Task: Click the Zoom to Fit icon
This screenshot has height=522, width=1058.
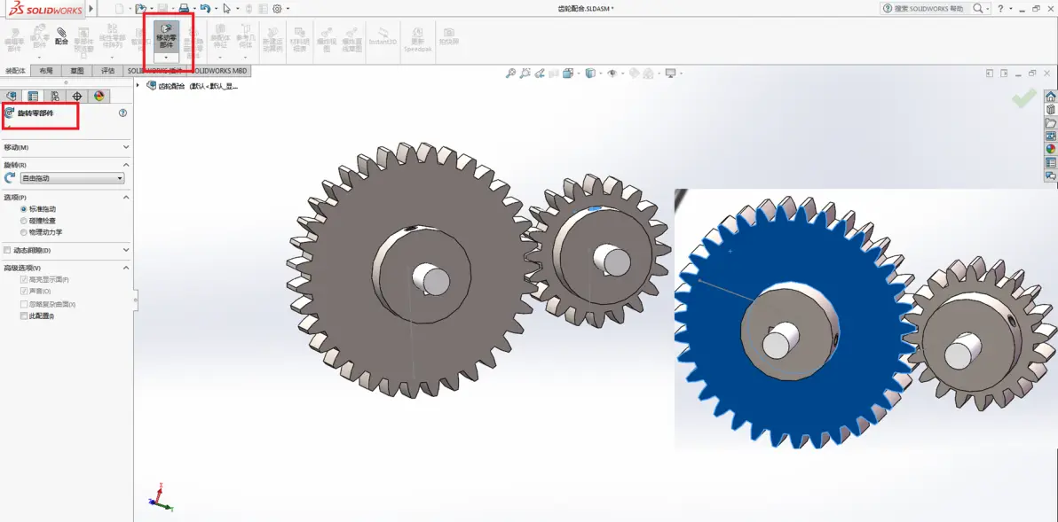Action: (x=510, y=73)
